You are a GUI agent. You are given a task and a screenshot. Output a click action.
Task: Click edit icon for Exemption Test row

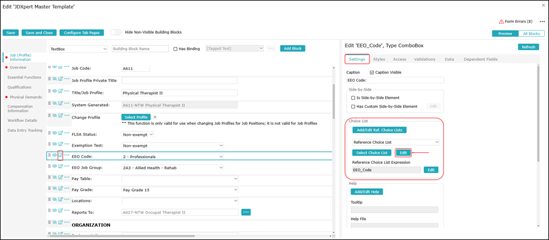60,144
